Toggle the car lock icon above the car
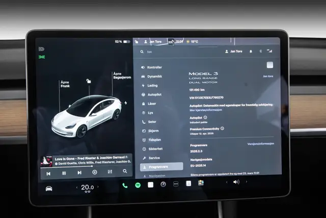This screenshot has height=218, width=326. [89, 81]
